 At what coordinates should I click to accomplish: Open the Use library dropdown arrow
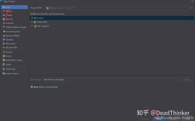pos(176,80)
